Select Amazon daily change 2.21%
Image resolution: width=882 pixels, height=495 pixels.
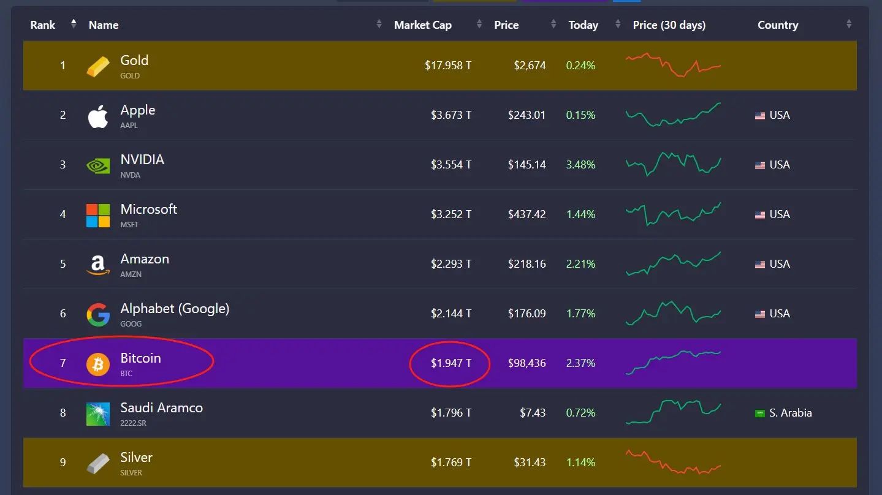581,264
